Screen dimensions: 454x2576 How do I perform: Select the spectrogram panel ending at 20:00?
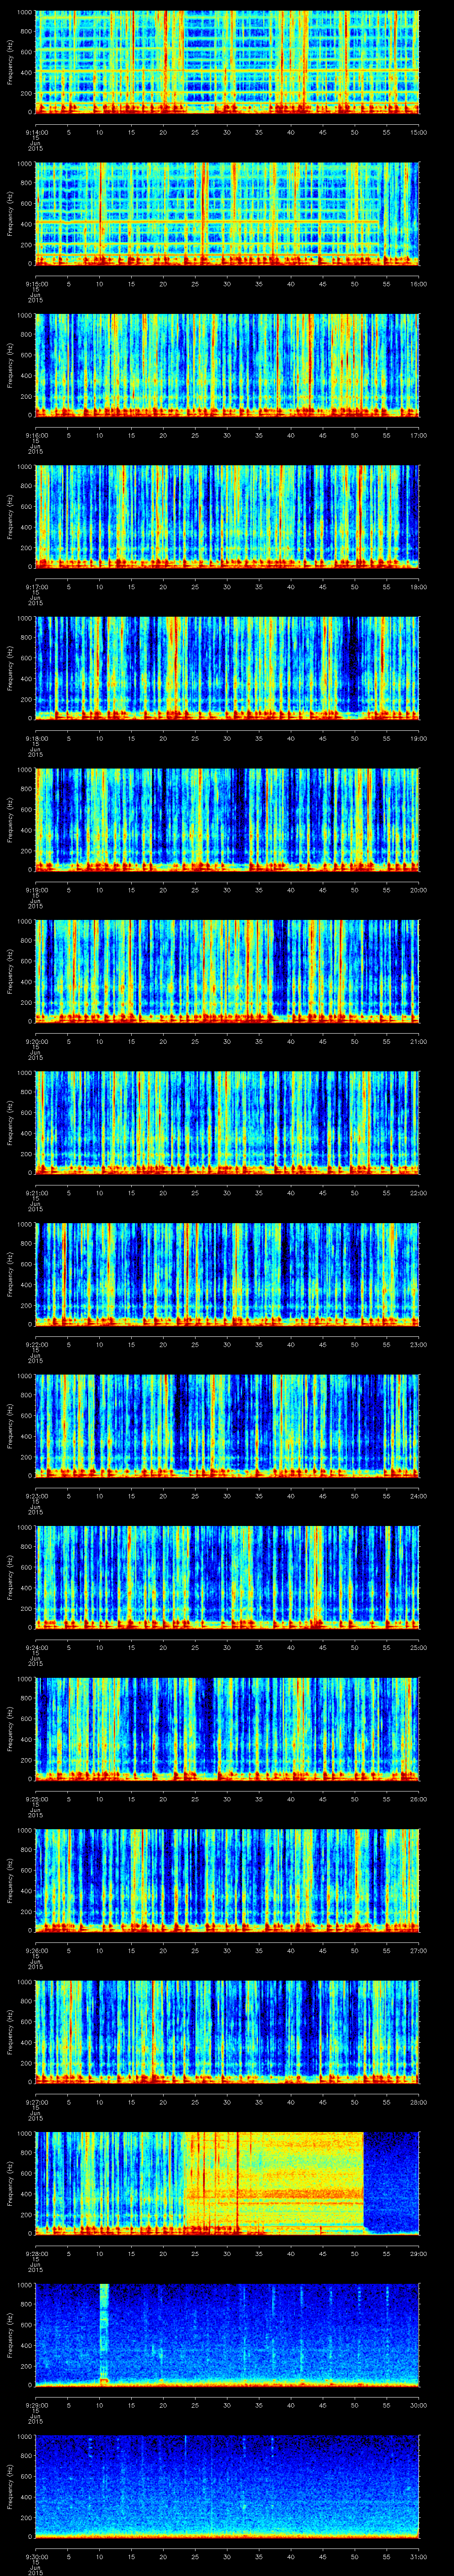[x=227, y=820]
